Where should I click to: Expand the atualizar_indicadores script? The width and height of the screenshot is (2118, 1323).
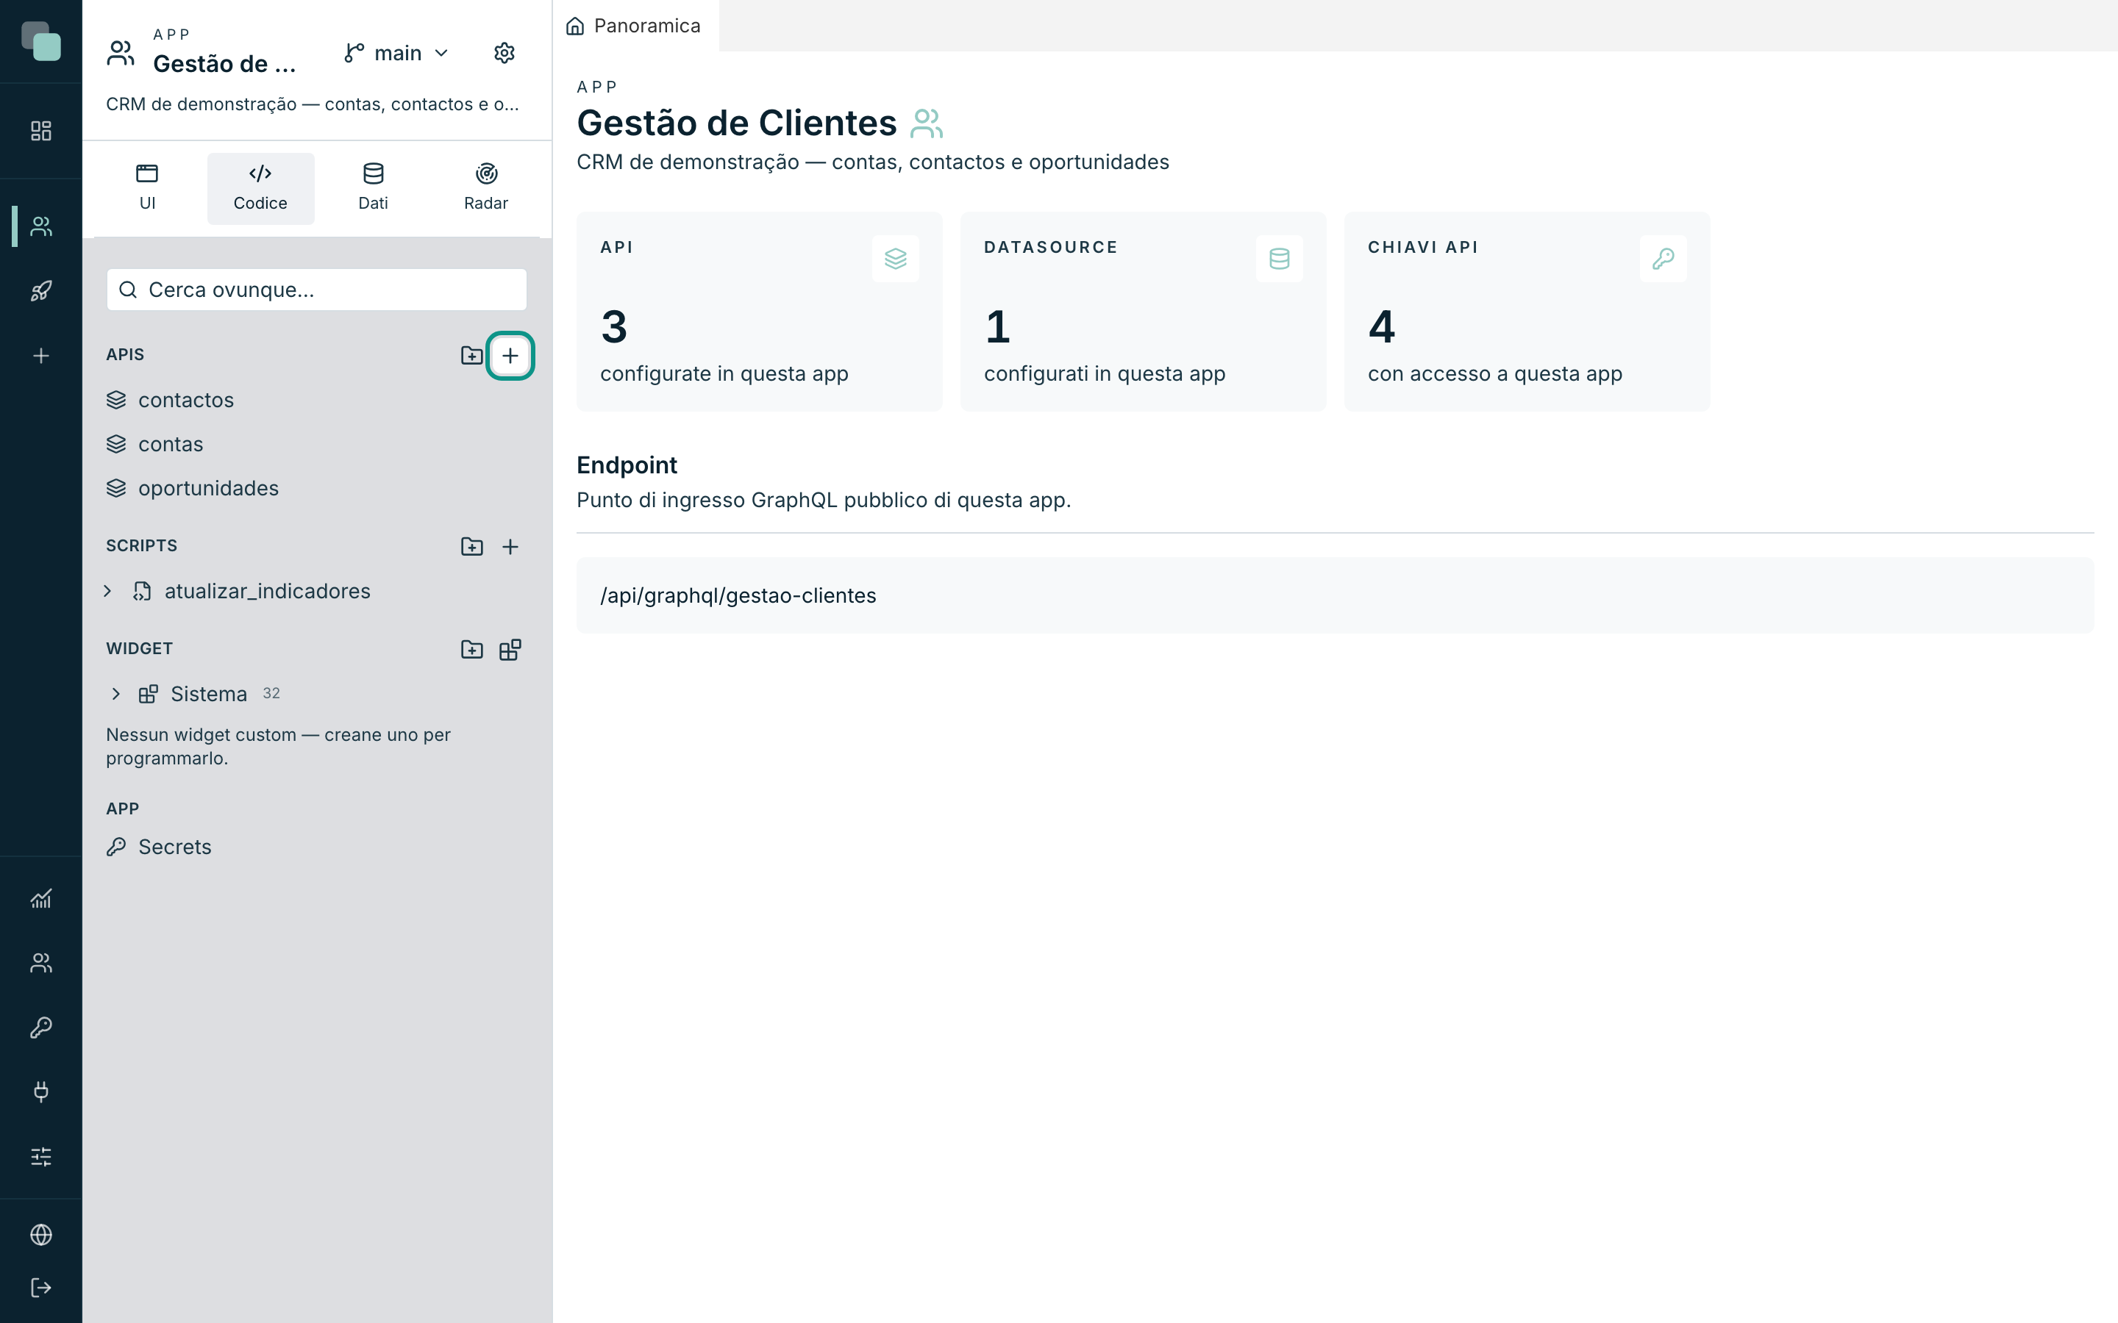[107, 592]
